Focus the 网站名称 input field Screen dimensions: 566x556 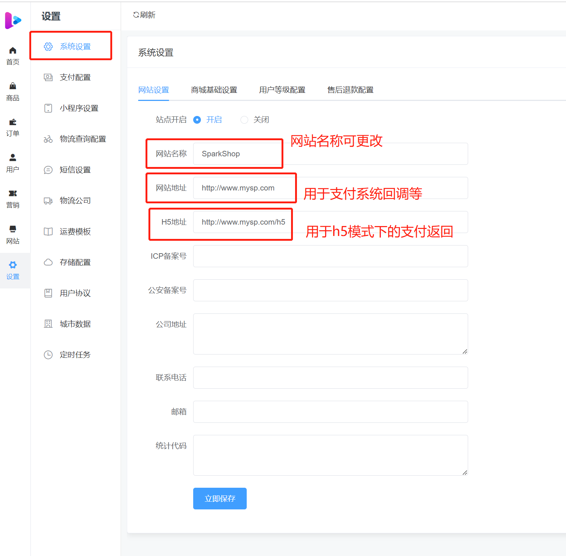click(331, 154)
